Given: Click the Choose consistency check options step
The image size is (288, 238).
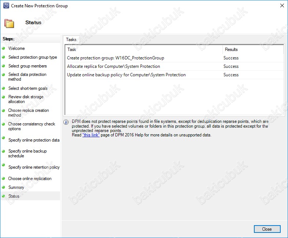Looking at the screenshot, I should click(x=32, y=126).
